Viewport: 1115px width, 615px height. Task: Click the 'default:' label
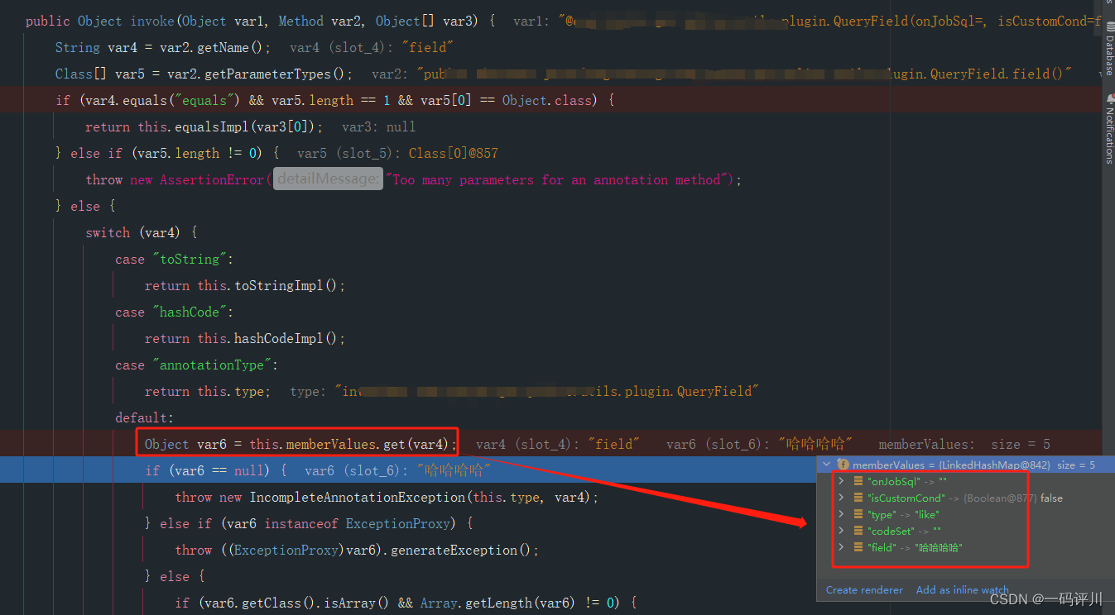tap(145, 417)
